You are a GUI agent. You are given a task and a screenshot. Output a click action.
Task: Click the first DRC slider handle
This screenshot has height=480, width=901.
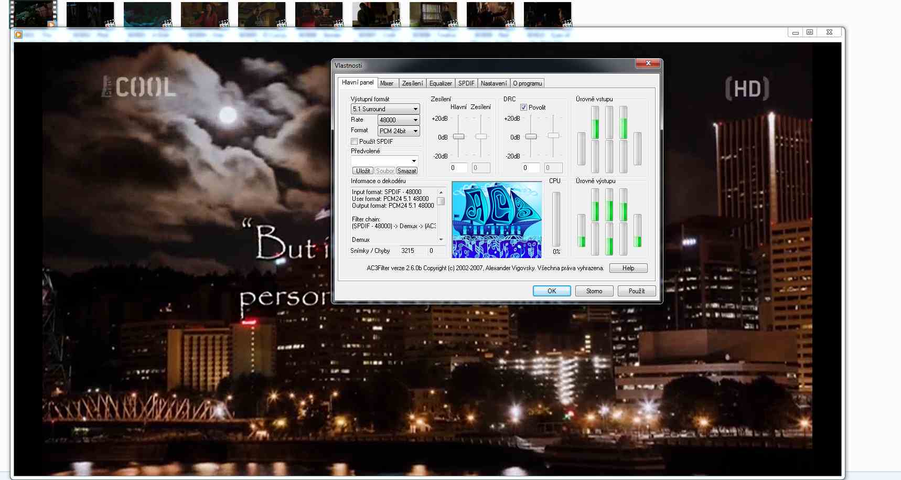(x=531, y=136)
